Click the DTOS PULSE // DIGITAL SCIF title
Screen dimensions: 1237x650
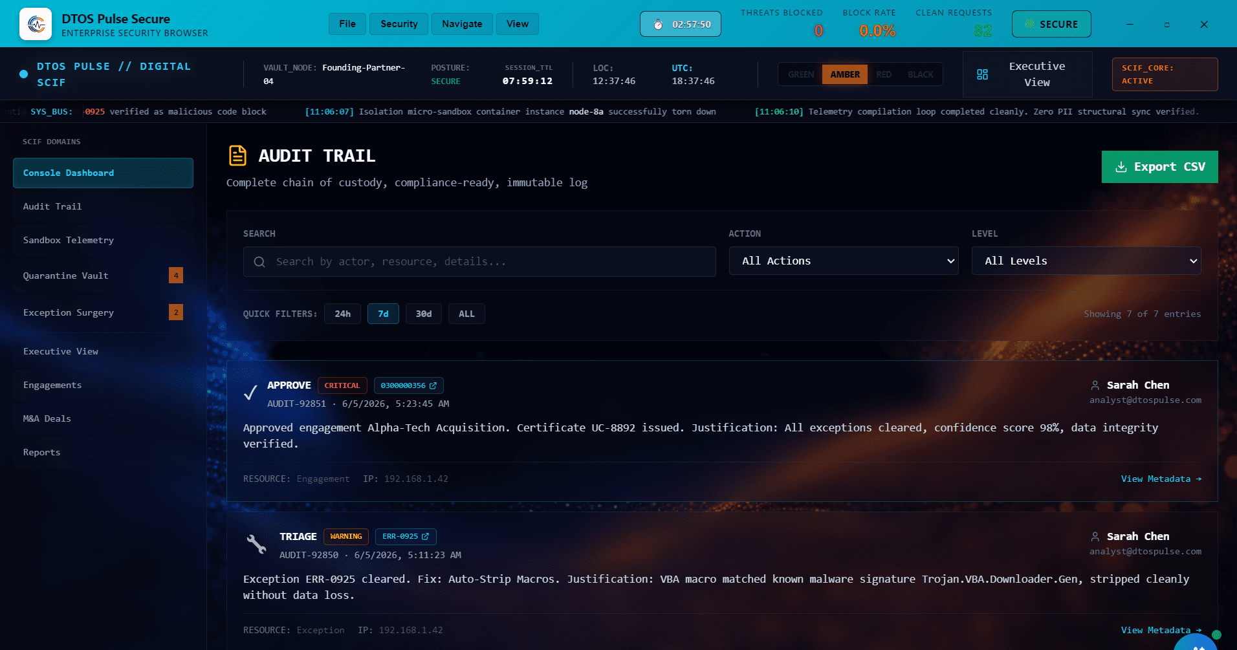(x=114, y=74)
